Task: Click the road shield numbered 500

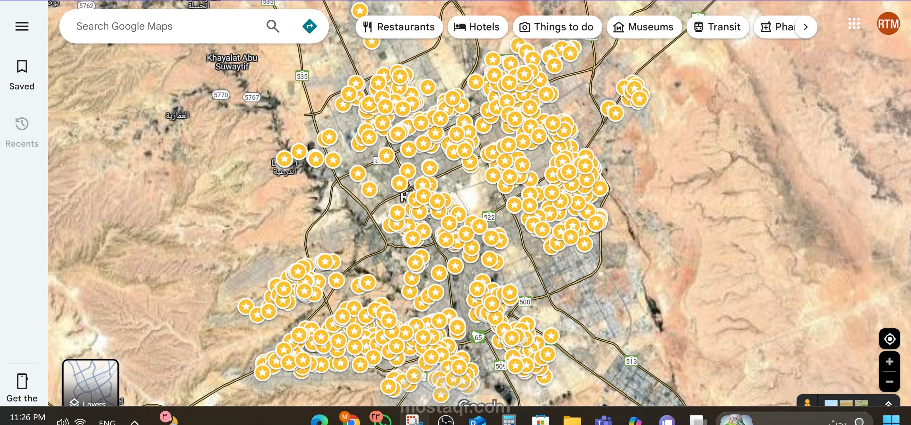Action: (524, 301)
